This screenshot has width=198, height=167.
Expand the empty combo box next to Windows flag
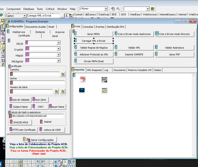pyautogui.click(x=148, y=9)
